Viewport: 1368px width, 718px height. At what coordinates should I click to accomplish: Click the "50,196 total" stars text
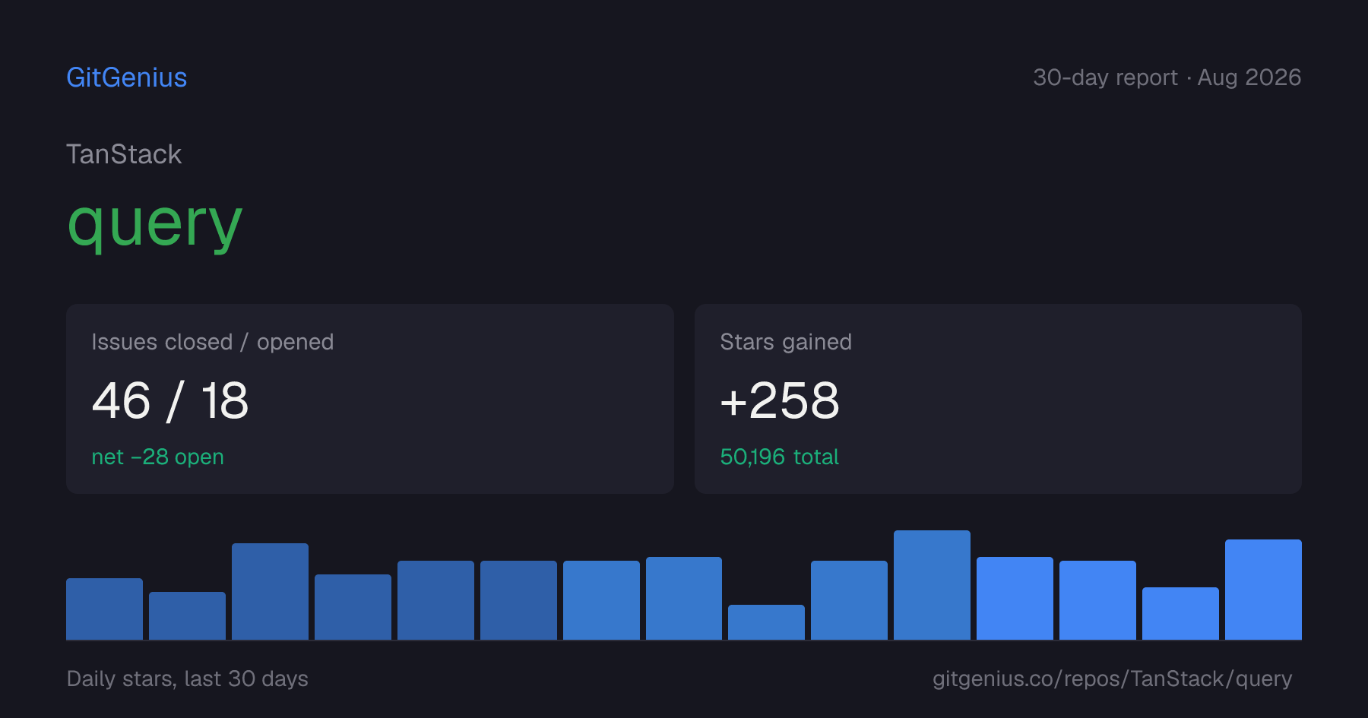(779, 457)
